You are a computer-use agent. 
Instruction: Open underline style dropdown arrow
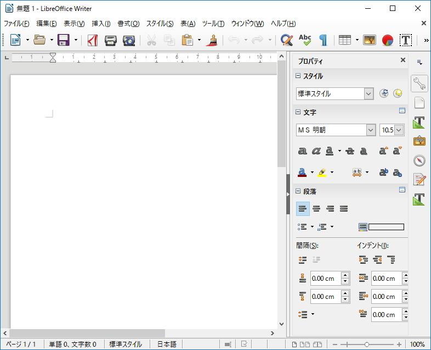[340, 151]
